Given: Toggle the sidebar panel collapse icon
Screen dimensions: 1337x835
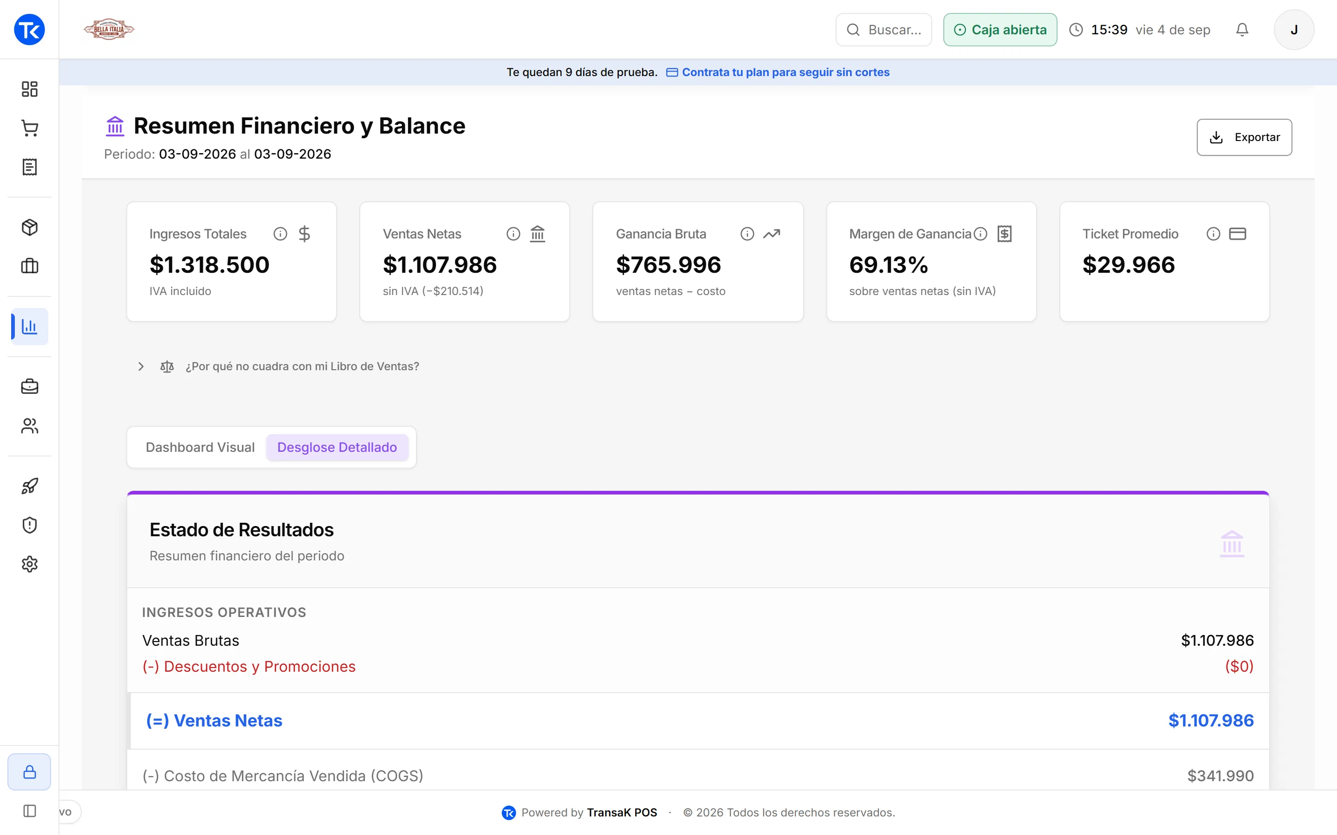Looking at the screenshot, I should coord(29,811).
